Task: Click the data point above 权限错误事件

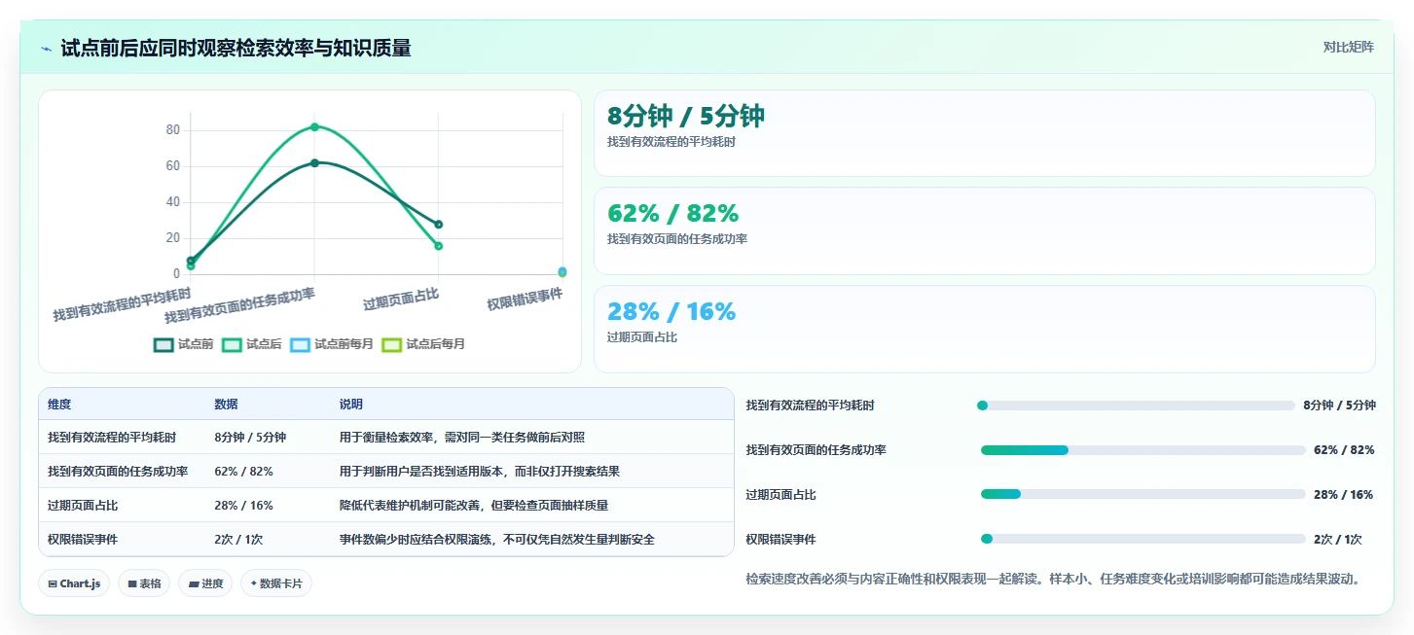Action: click(x=562, y=271)
